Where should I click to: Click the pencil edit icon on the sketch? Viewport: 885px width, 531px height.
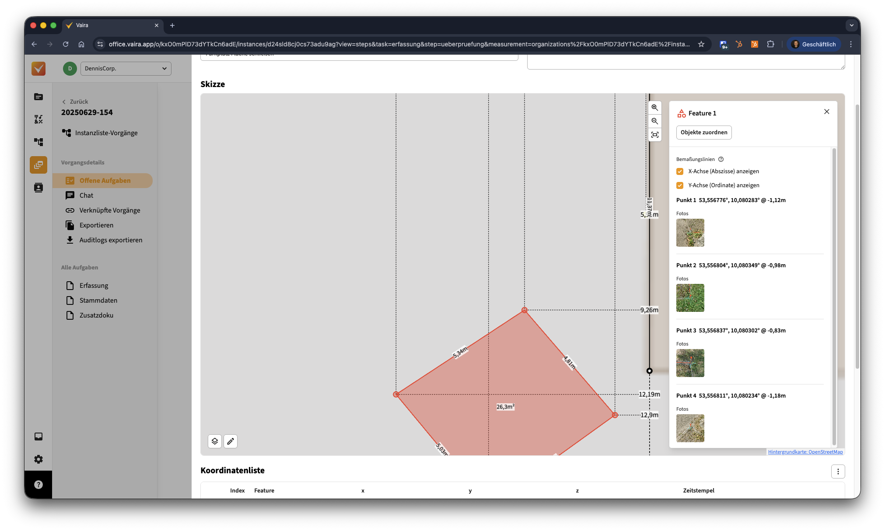(x=231, y=441)
